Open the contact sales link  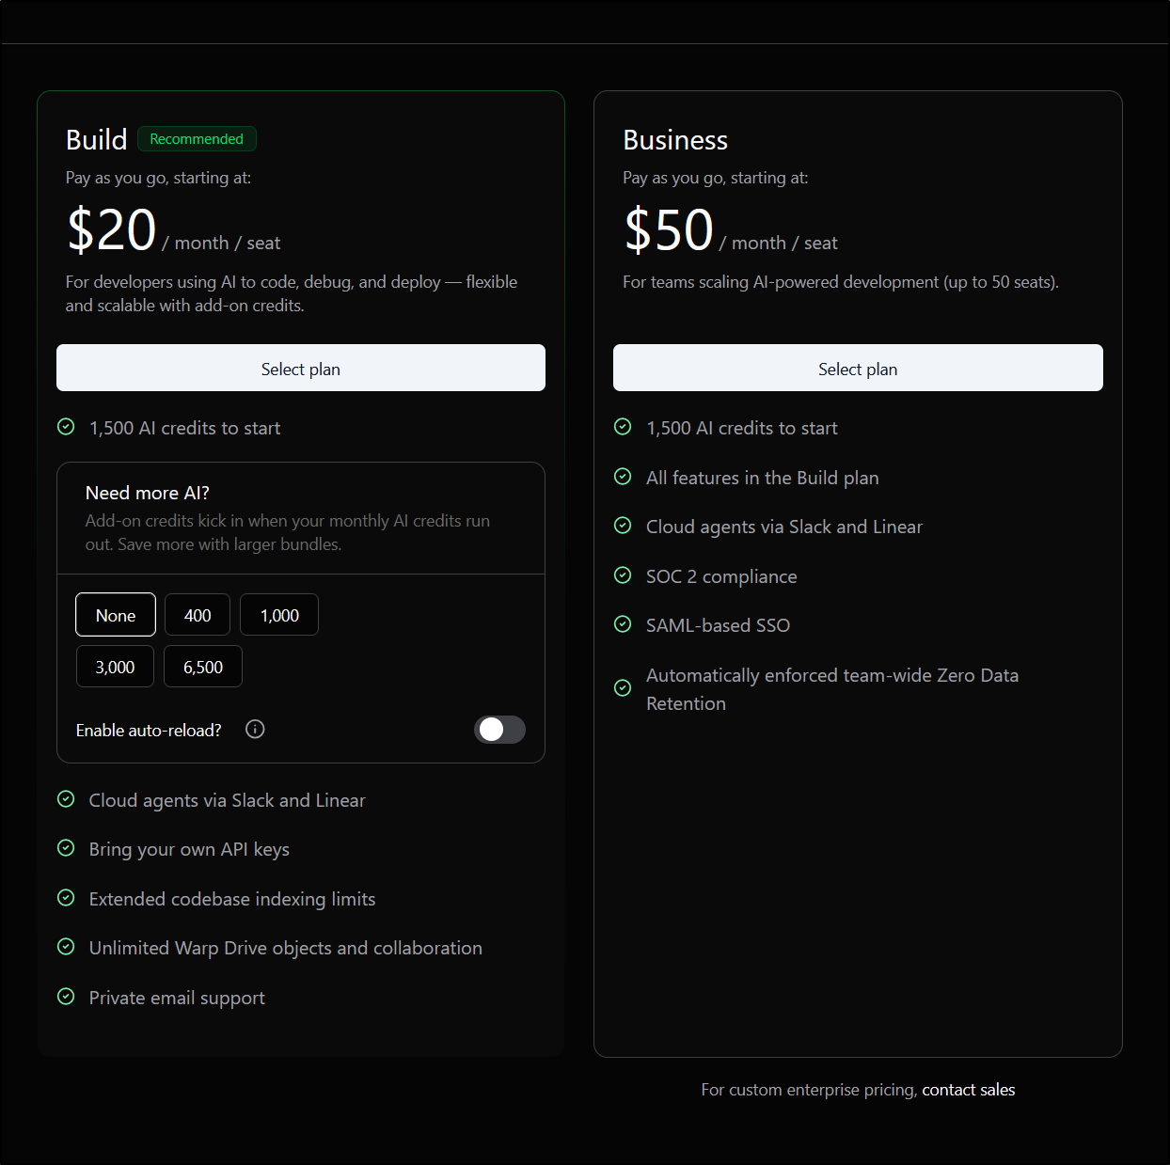[968, 1090]
